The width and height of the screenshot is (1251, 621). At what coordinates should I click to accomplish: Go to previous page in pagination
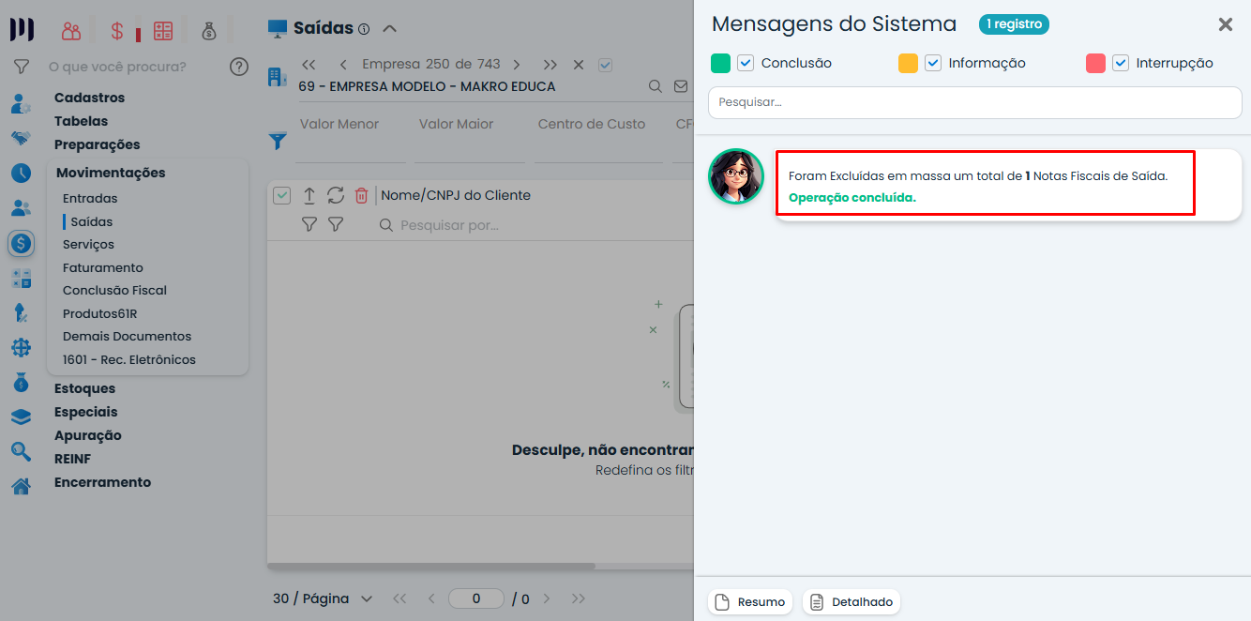click(431, 598)
